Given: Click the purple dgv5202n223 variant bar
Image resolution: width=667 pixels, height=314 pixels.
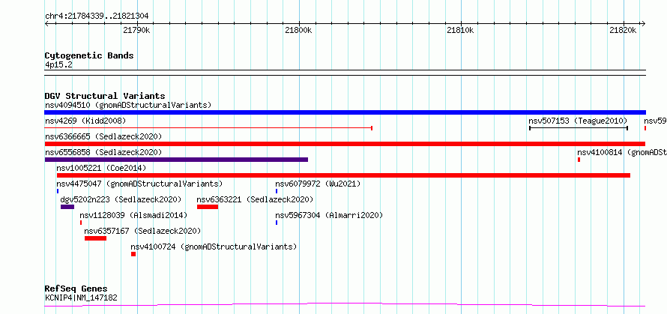Looking at the screenshot, I should [67, 207].
